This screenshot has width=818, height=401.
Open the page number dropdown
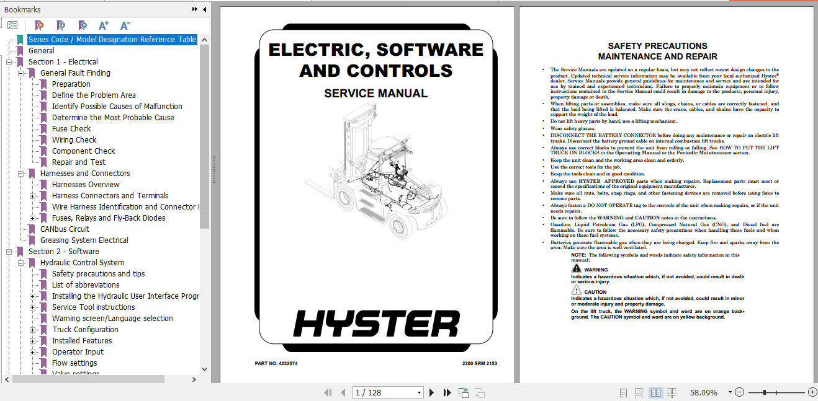click(x=419, y=392)
